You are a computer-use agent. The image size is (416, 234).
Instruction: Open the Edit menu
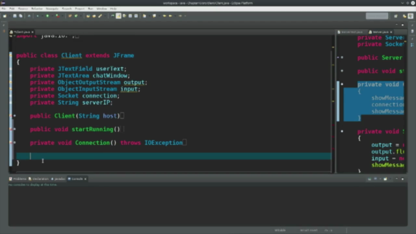(x=12, y=8)
